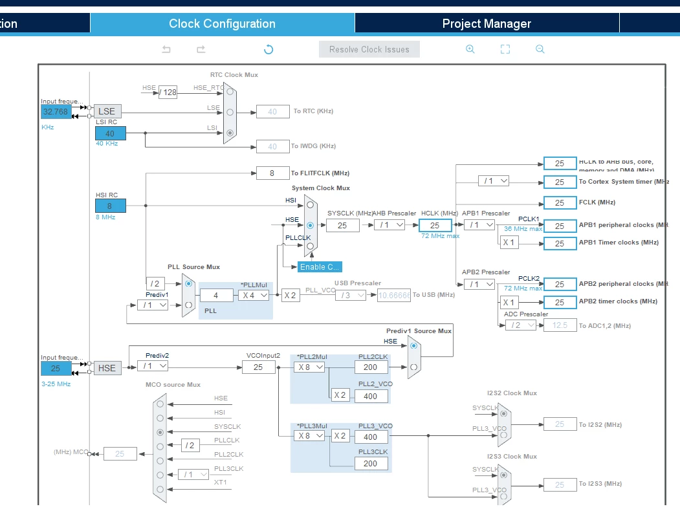Open the Prediv2 divider dropdown
This screenshot has height=511, width=680.
pyautogui.click(x=153, y=366)
